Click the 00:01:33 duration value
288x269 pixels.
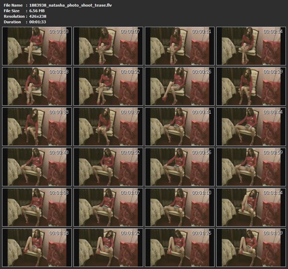(38, 22)
